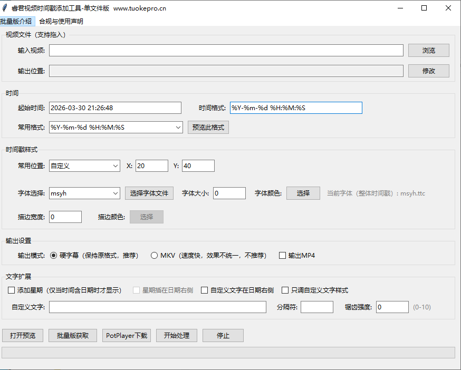Enable the 输出MP4 checkbox
Image resolution: width=461 pixels, height=370 pixels.
pos(283,256)
